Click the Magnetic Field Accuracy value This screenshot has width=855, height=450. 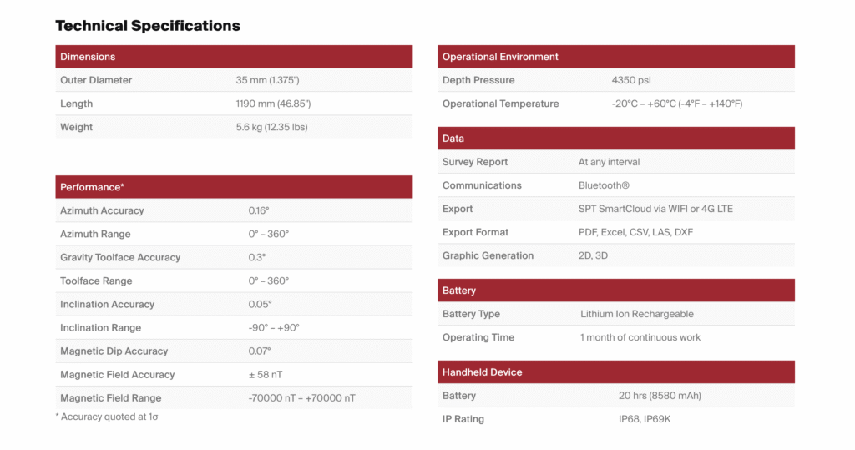click(x=266, y=375)
